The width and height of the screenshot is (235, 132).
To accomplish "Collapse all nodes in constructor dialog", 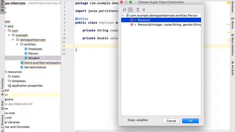I will 144,10.
